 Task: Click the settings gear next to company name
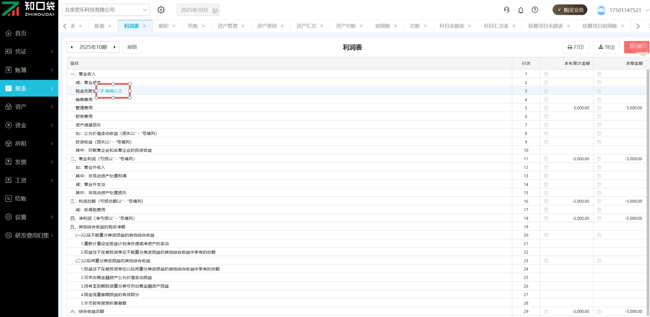tap(161, 10)
